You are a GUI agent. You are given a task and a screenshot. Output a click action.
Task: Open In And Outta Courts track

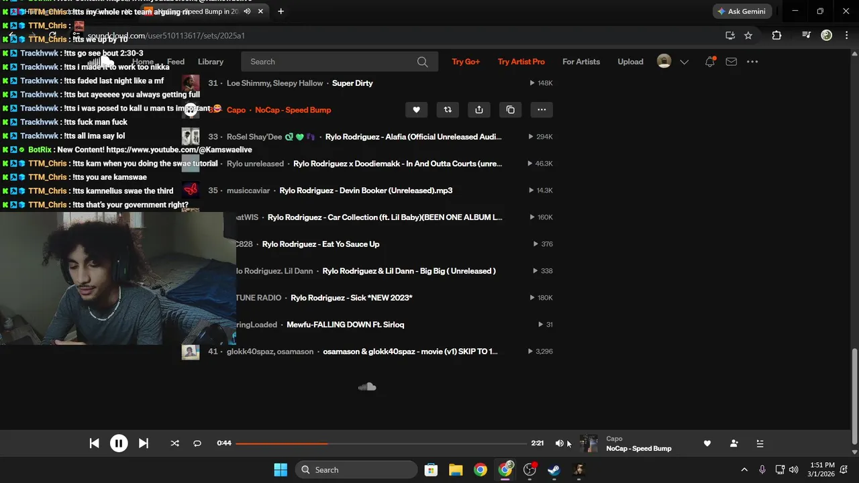point(397,164)
